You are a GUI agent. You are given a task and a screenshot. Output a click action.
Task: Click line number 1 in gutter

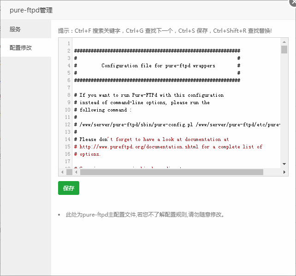tap(69, 43)
